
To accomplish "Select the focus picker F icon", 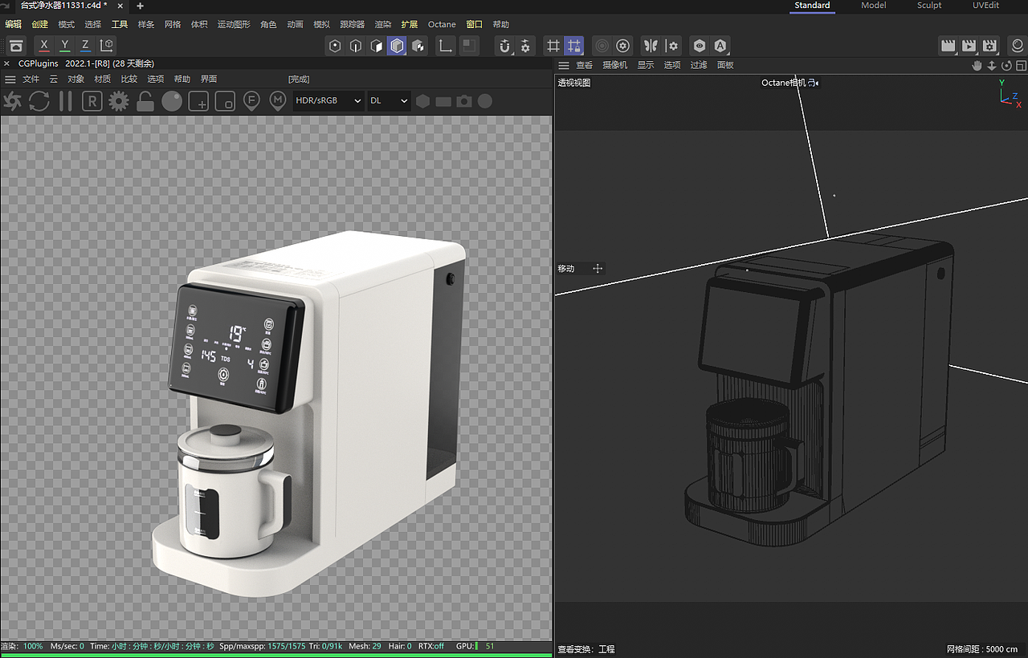I will click(x=251, y=101).
